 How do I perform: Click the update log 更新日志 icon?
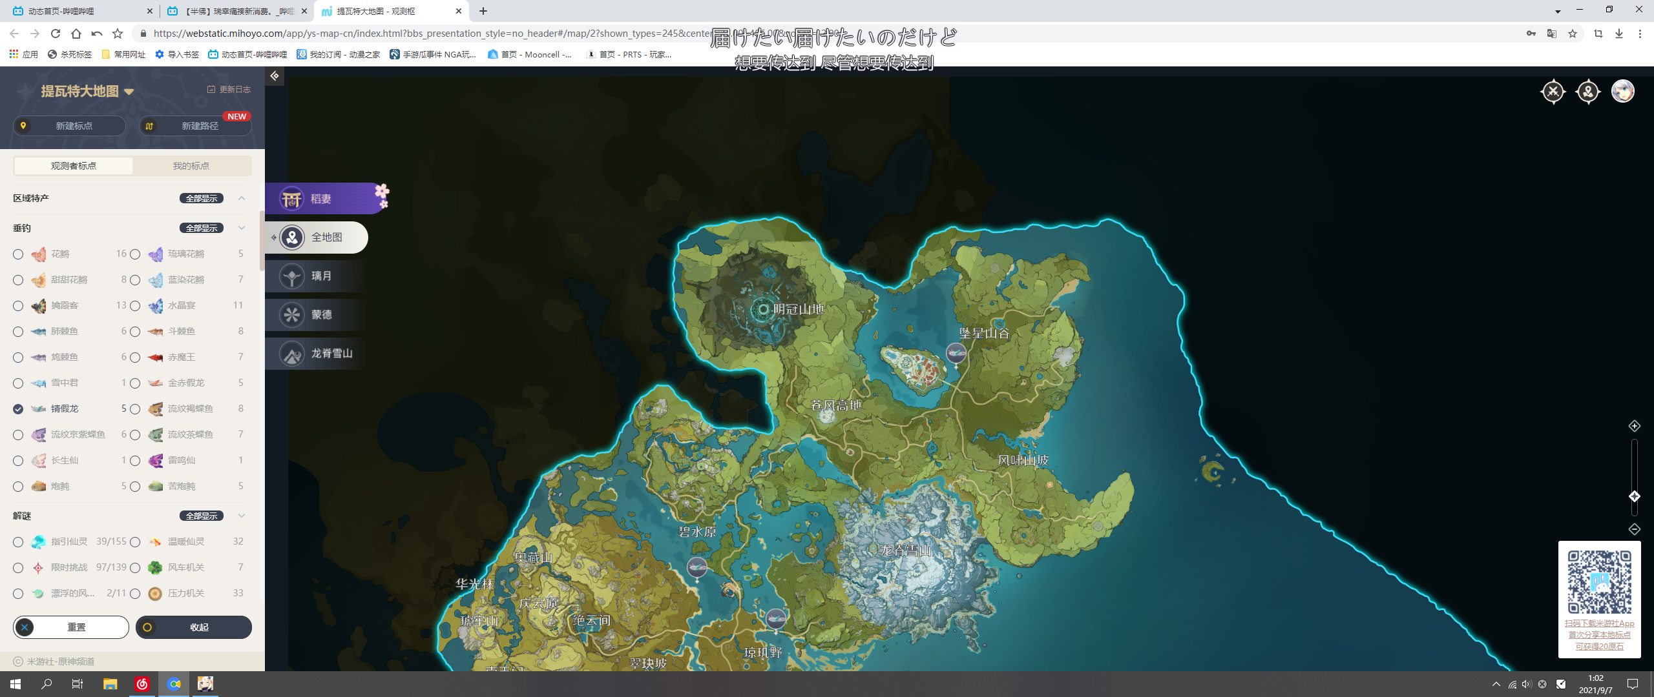coord(211,90)
